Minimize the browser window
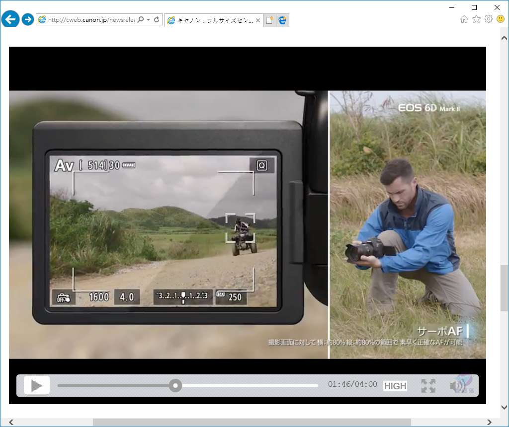509x427 pixels. (x=451, y=7)
